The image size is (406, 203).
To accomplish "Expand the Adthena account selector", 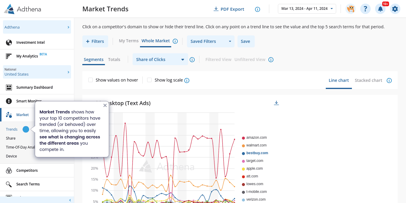I will click(37, 27).
